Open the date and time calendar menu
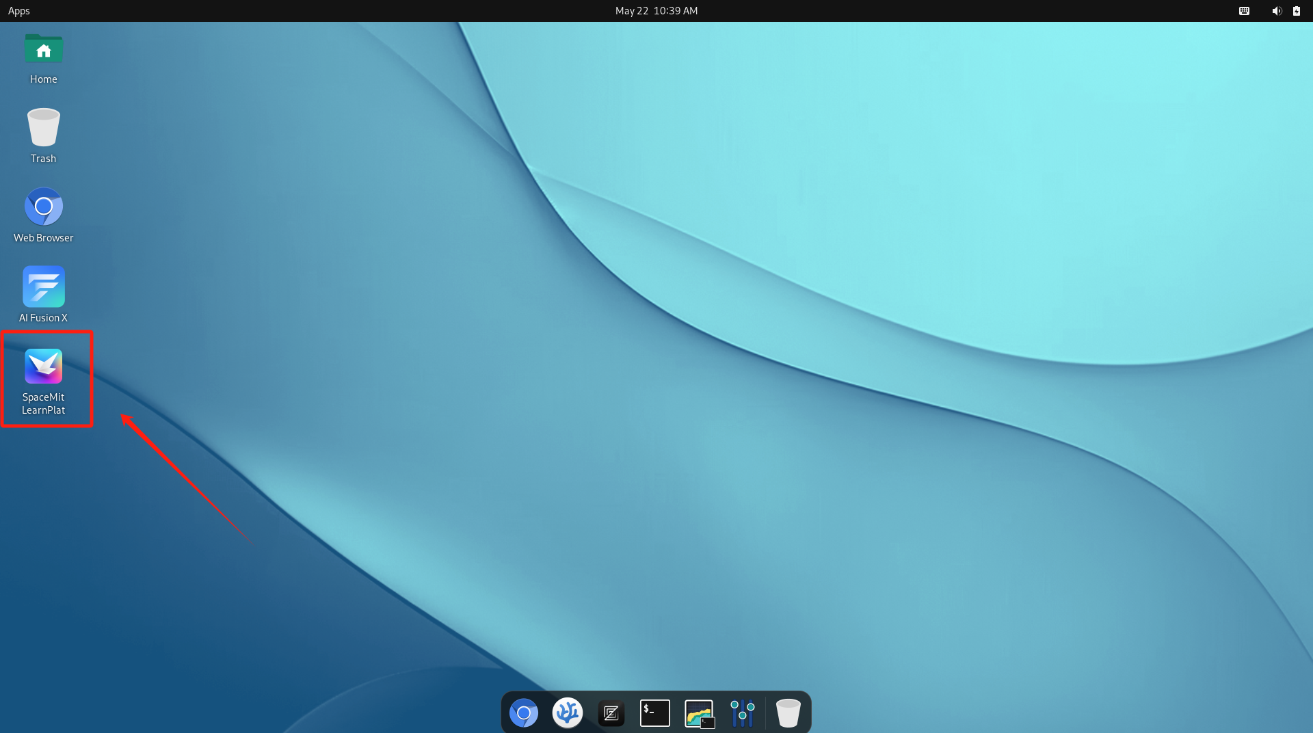 pos(656,11)
